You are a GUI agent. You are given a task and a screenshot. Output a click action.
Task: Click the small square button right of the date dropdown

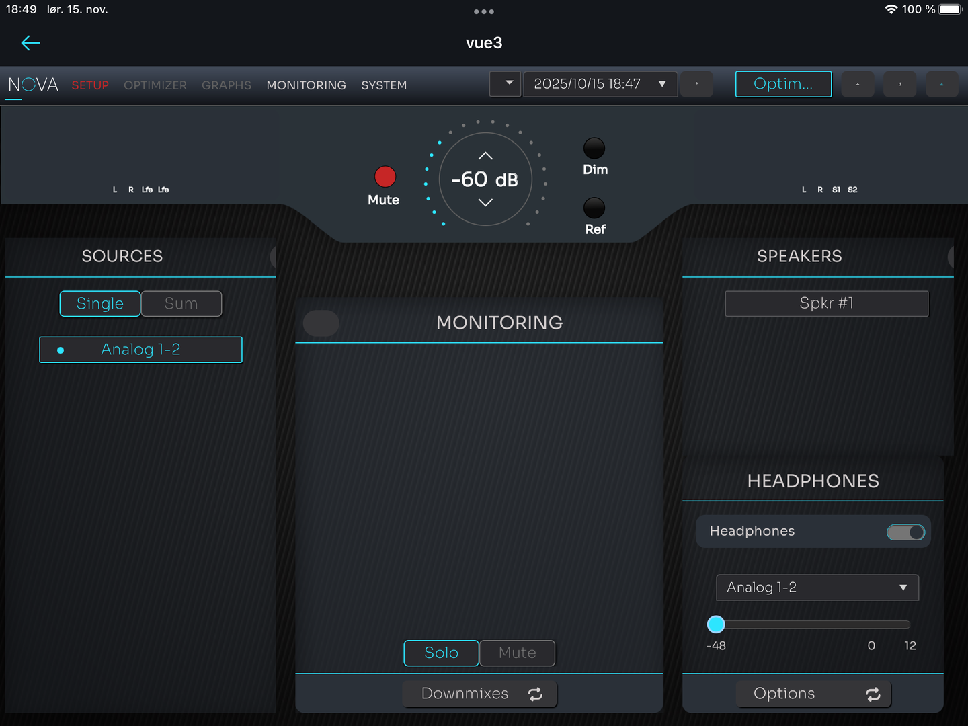pyautogui.click(x=696, y=84)
